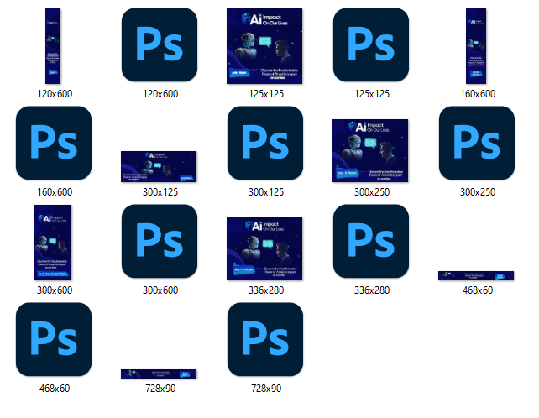Viewport: 539px width, 418px height.
Task: Click the 468x60 filename under the Ps icon
Action: pyautogui.click(x=55, y=389)
